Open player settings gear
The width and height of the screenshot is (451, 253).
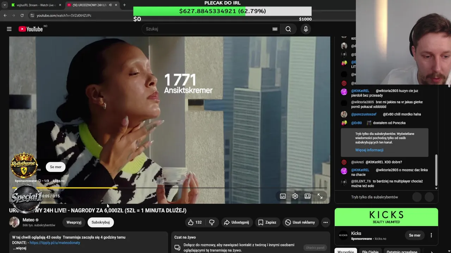pos(295,196)
